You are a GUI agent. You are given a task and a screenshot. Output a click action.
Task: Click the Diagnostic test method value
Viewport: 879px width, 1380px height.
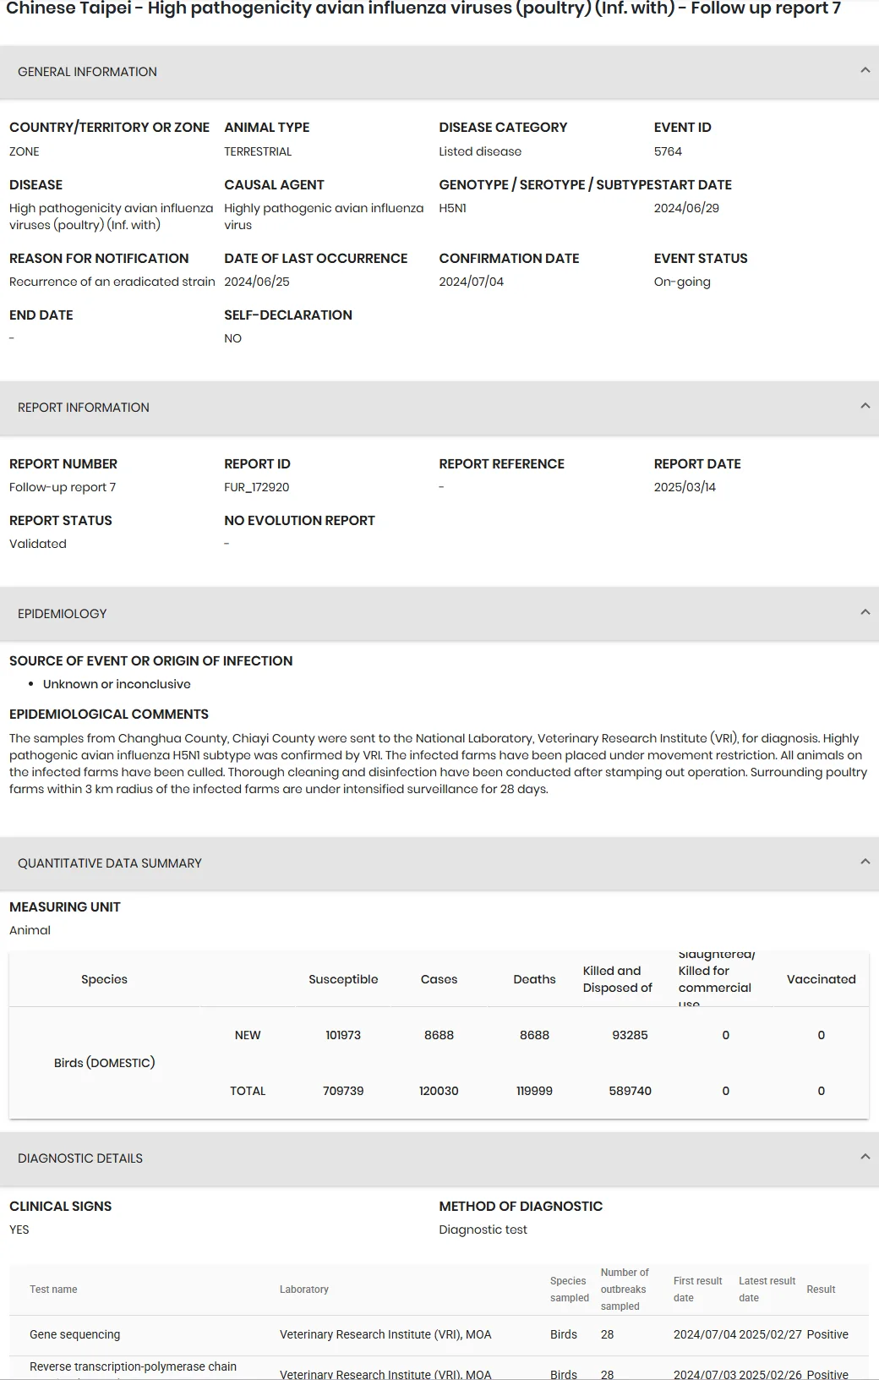[x=483, y=1229]
